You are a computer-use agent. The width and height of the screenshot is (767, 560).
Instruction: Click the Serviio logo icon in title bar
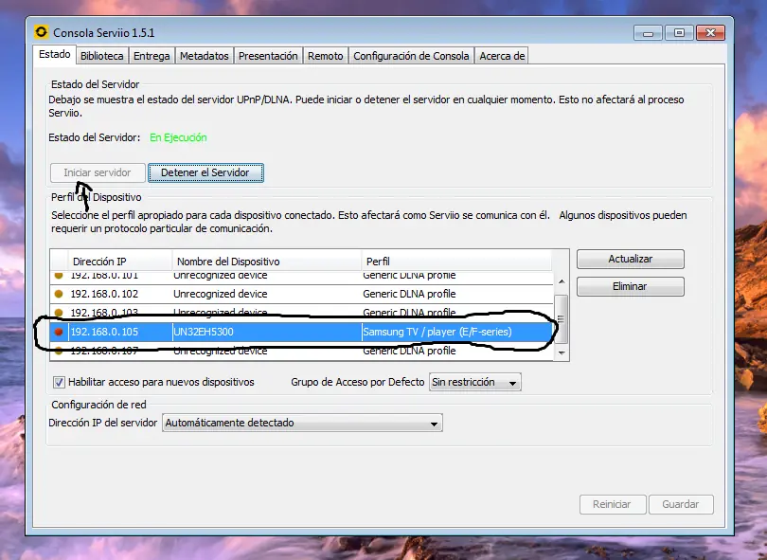pyautogui.click(x=41, y=32)
